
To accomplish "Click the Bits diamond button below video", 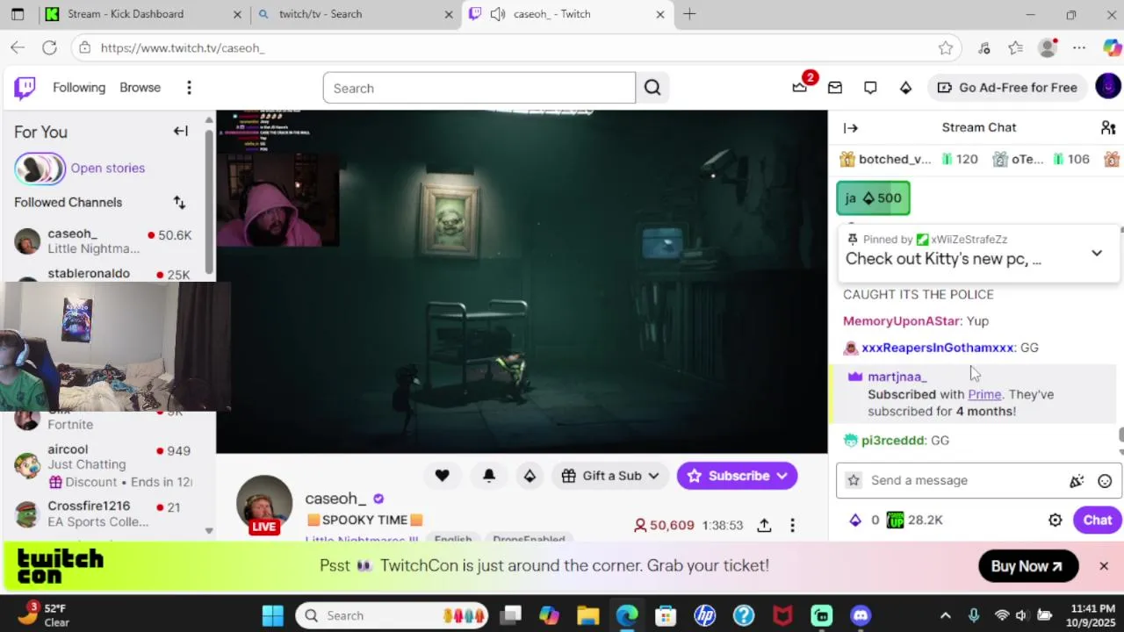I will click(530, 476).
